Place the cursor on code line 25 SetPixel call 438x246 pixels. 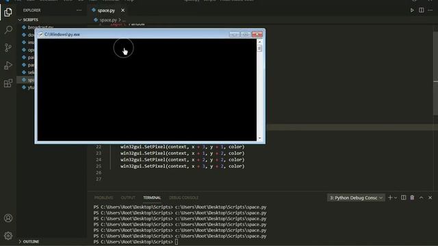point(183,166)
